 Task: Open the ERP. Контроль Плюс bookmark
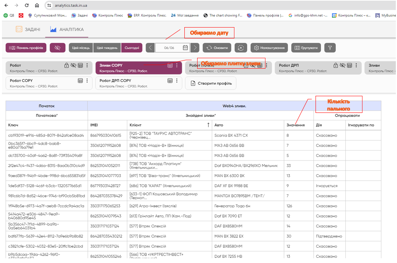pyautogui.click(x=147, y=16)
